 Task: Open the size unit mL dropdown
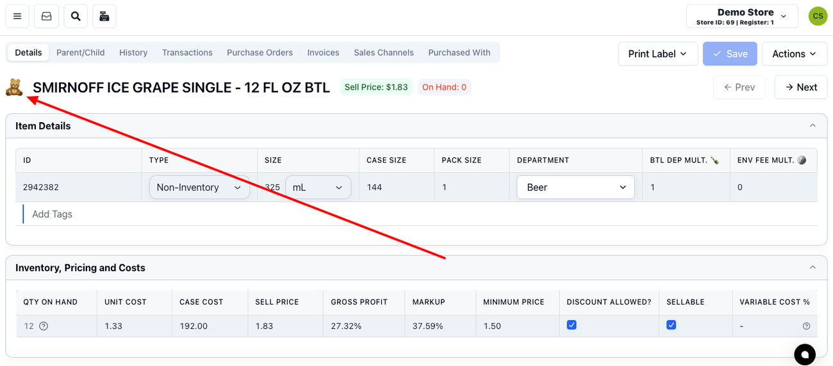[x=318, y=187]
